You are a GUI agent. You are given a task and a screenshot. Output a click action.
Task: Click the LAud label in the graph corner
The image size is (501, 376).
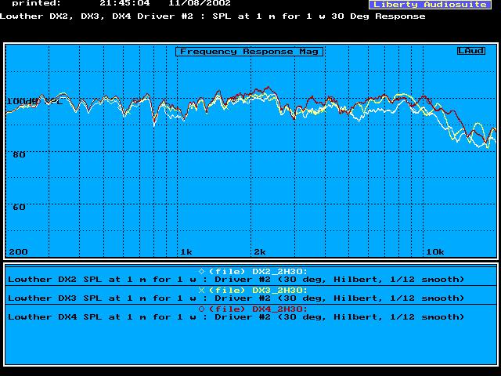tap(471, 51)
